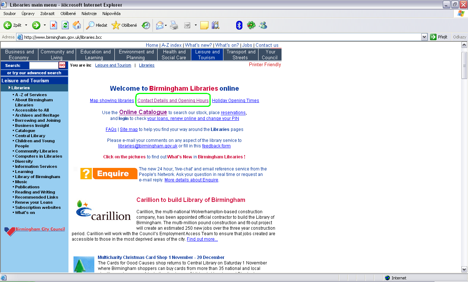Click the Mail envelope icon

(x=159, y=25)
